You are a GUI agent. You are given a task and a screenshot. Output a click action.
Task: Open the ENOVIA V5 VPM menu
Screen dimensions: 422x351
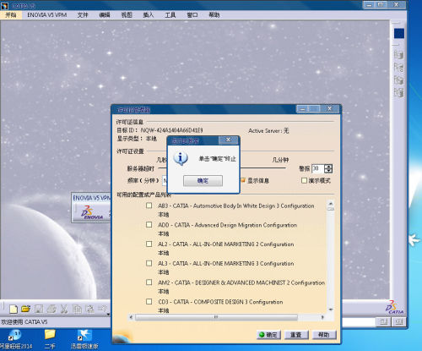pyautogui.click(x=47, y=15)
